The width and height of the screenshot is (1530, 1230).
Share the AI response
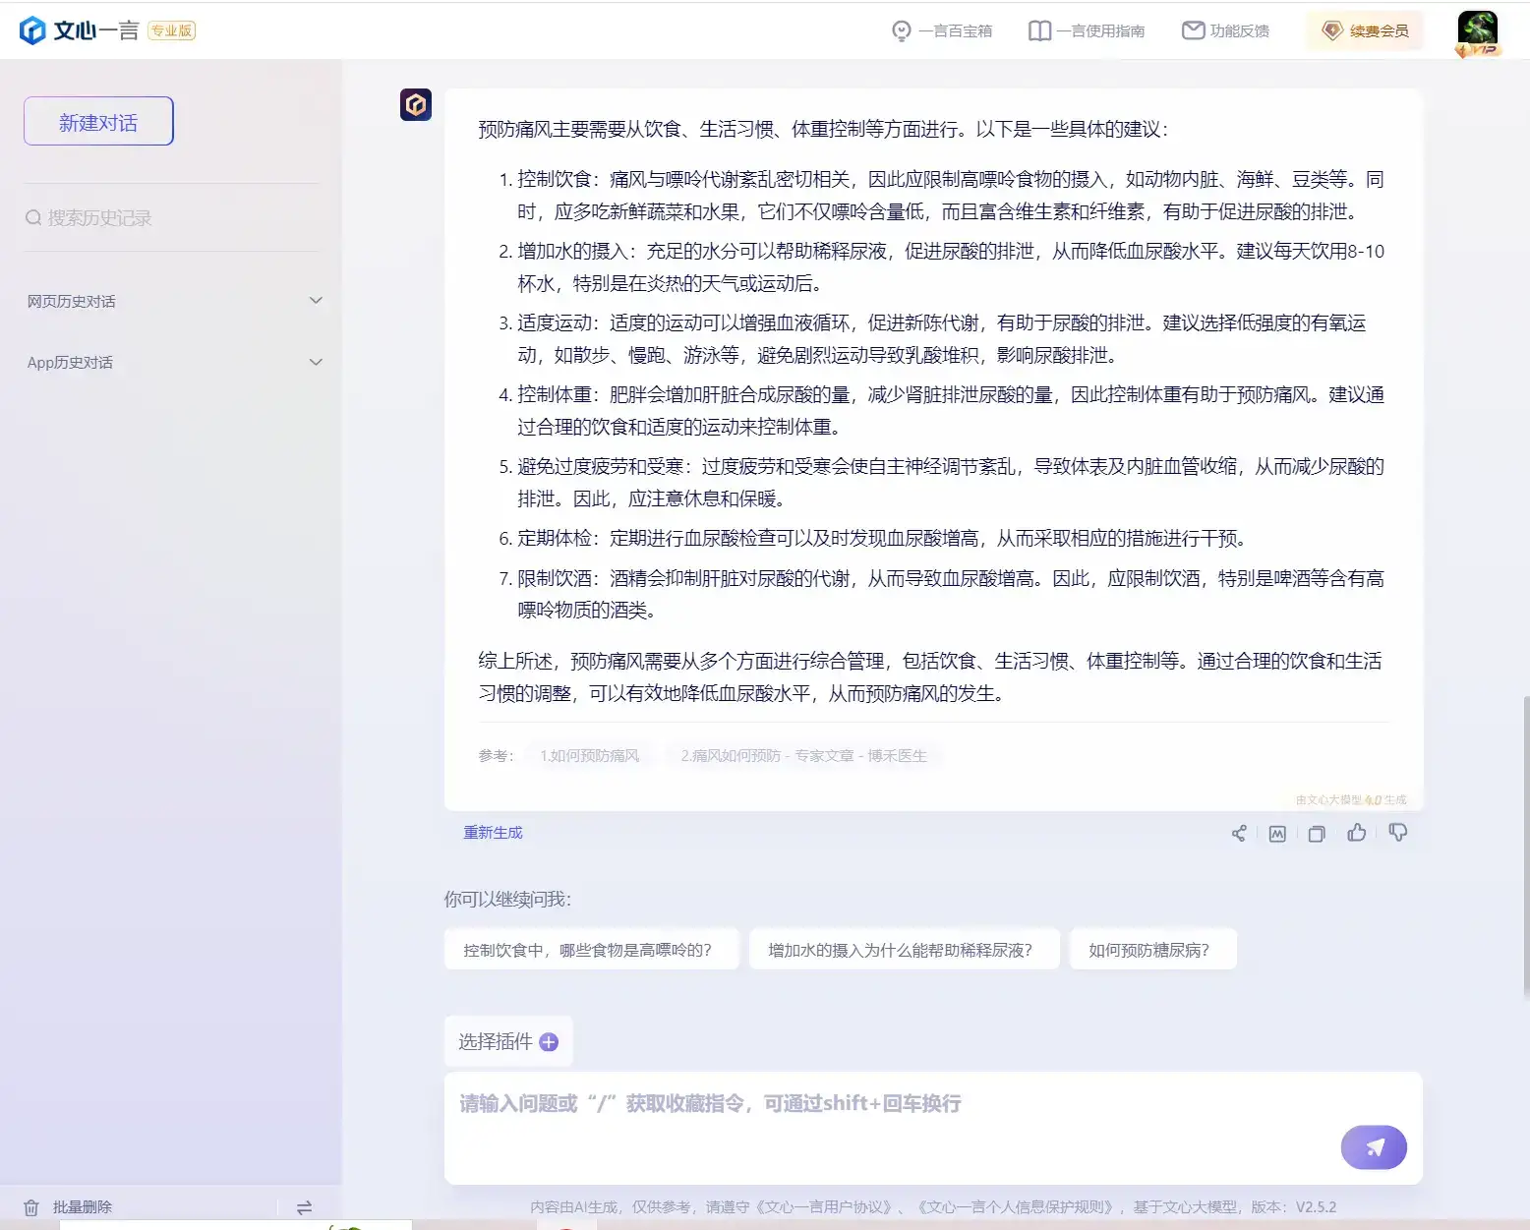tap(1239, 832)
